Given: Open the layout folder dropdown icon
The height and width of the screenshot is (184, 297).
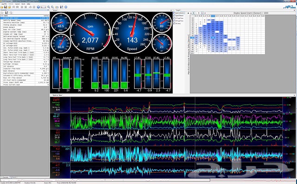Looking at the screenshot, I should click(57, 7).
